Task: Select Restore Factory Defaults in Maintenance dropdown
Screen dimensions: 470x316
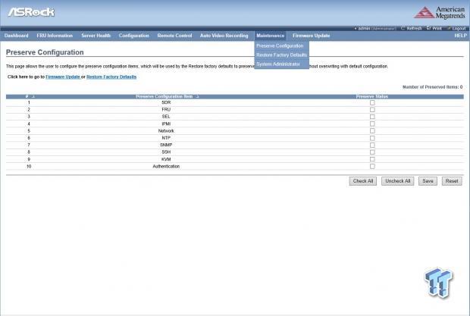Action: click(x=281, y=55)
